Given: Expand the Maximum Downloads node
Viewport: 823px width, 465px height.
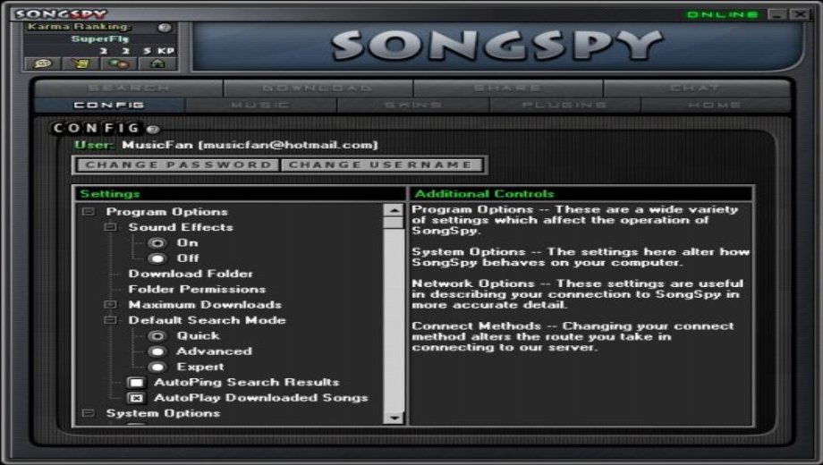Looking at the screenshot, I should (110, 304).
